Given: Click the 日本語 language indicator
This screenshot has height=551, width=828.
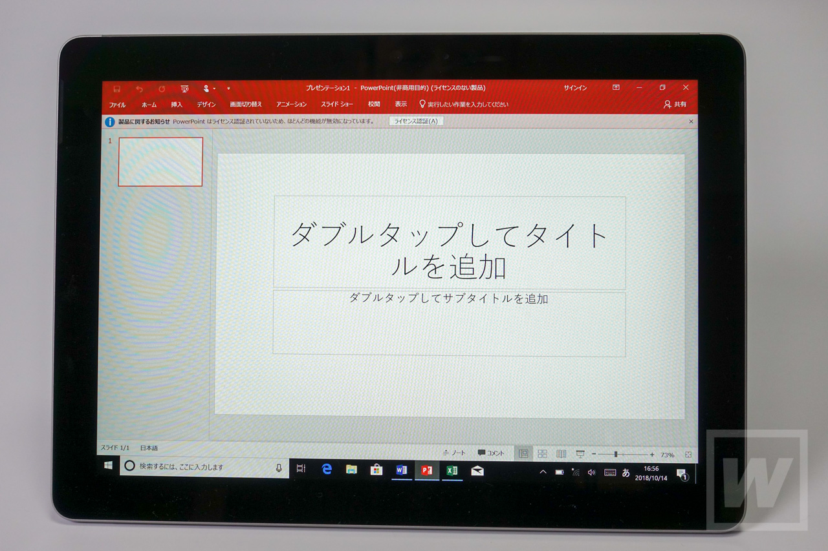Looking at the screenshot, I should click(x=149, y=448).
